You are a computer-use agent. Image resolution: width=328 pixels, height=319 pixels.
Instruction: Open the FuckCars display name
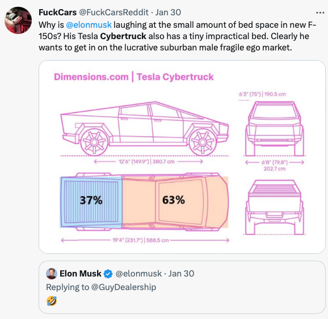(57, 12)
